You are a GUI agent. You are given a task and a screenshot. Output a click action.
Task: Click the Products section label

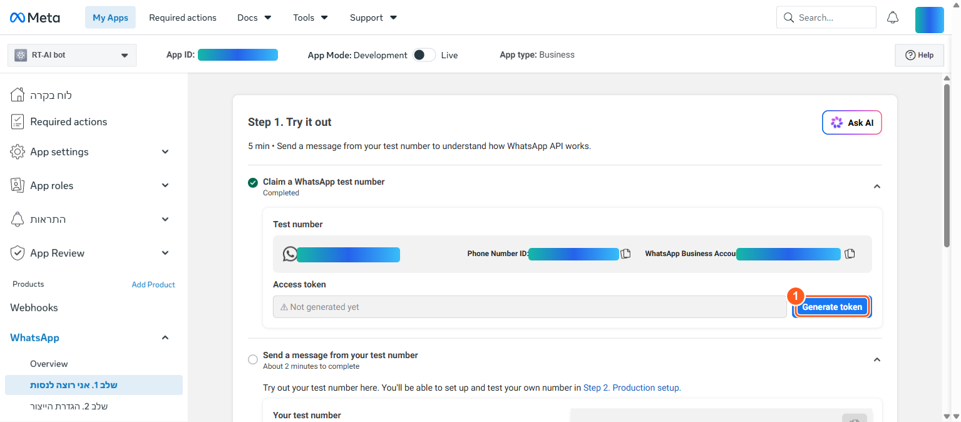tap(28, 284)
